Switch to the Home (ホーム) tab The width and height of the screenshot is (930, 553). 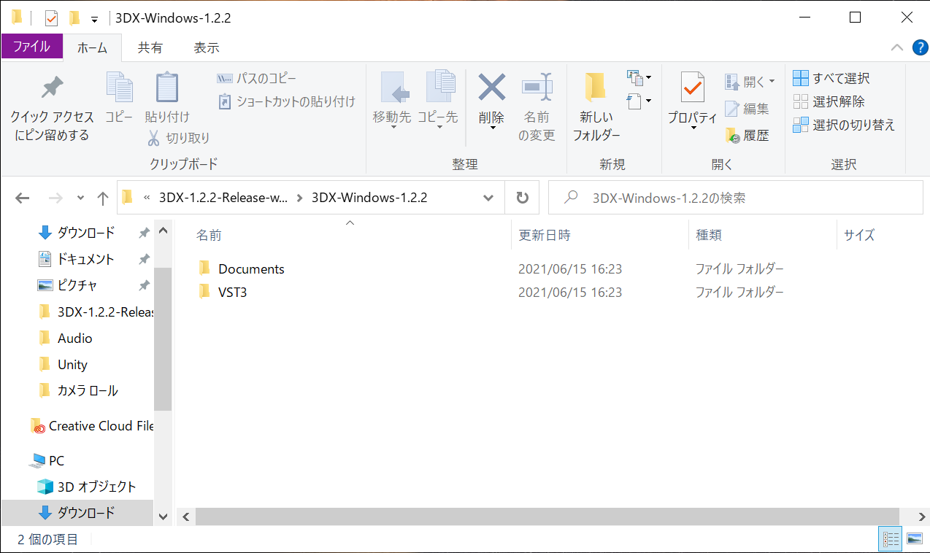pos(93,47)
